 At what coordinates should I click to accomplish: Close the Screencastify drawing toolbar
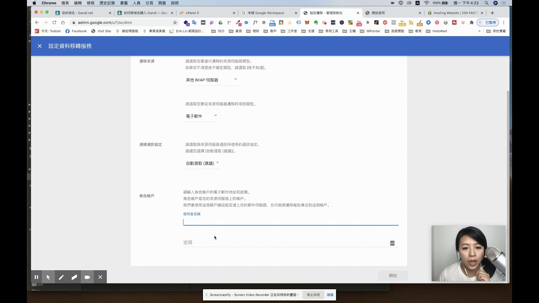(100, 277)
